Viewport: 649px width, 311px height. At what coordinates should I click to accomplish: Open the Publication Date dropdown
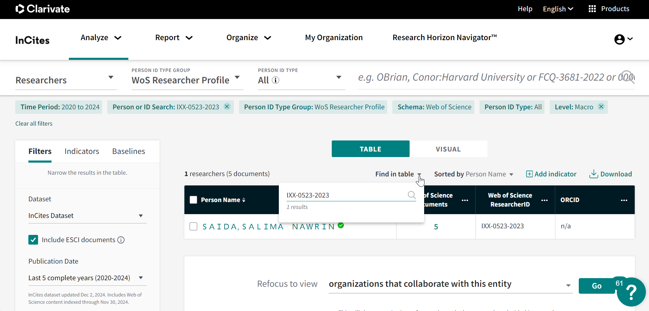[87, 278]
